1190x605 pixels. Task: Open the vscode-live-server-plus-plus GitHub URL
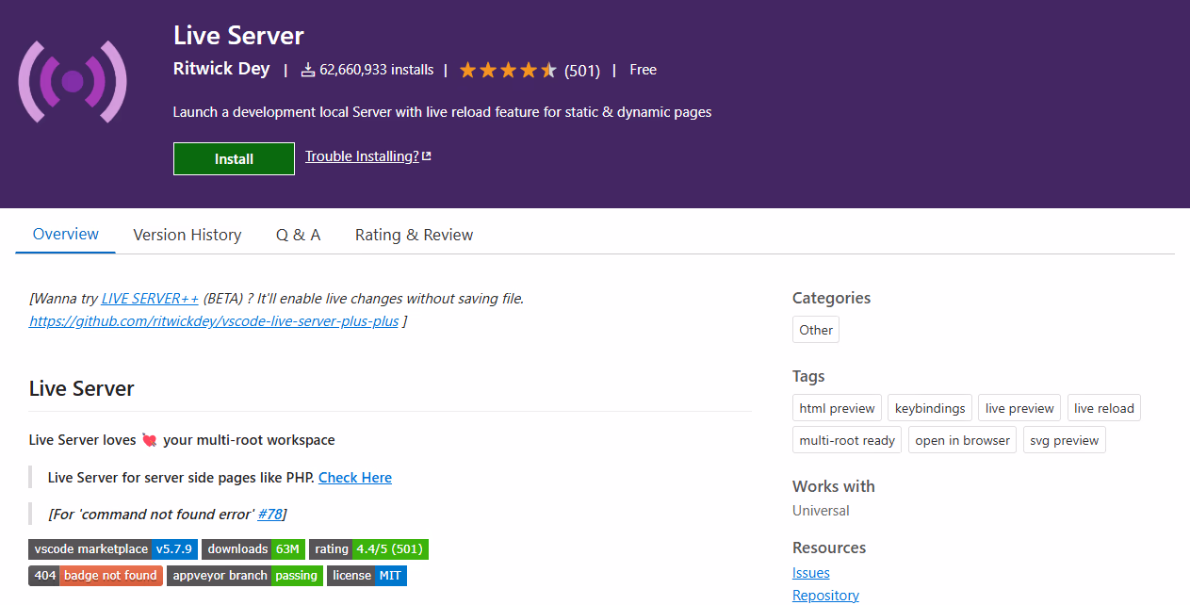click(214, 320)
